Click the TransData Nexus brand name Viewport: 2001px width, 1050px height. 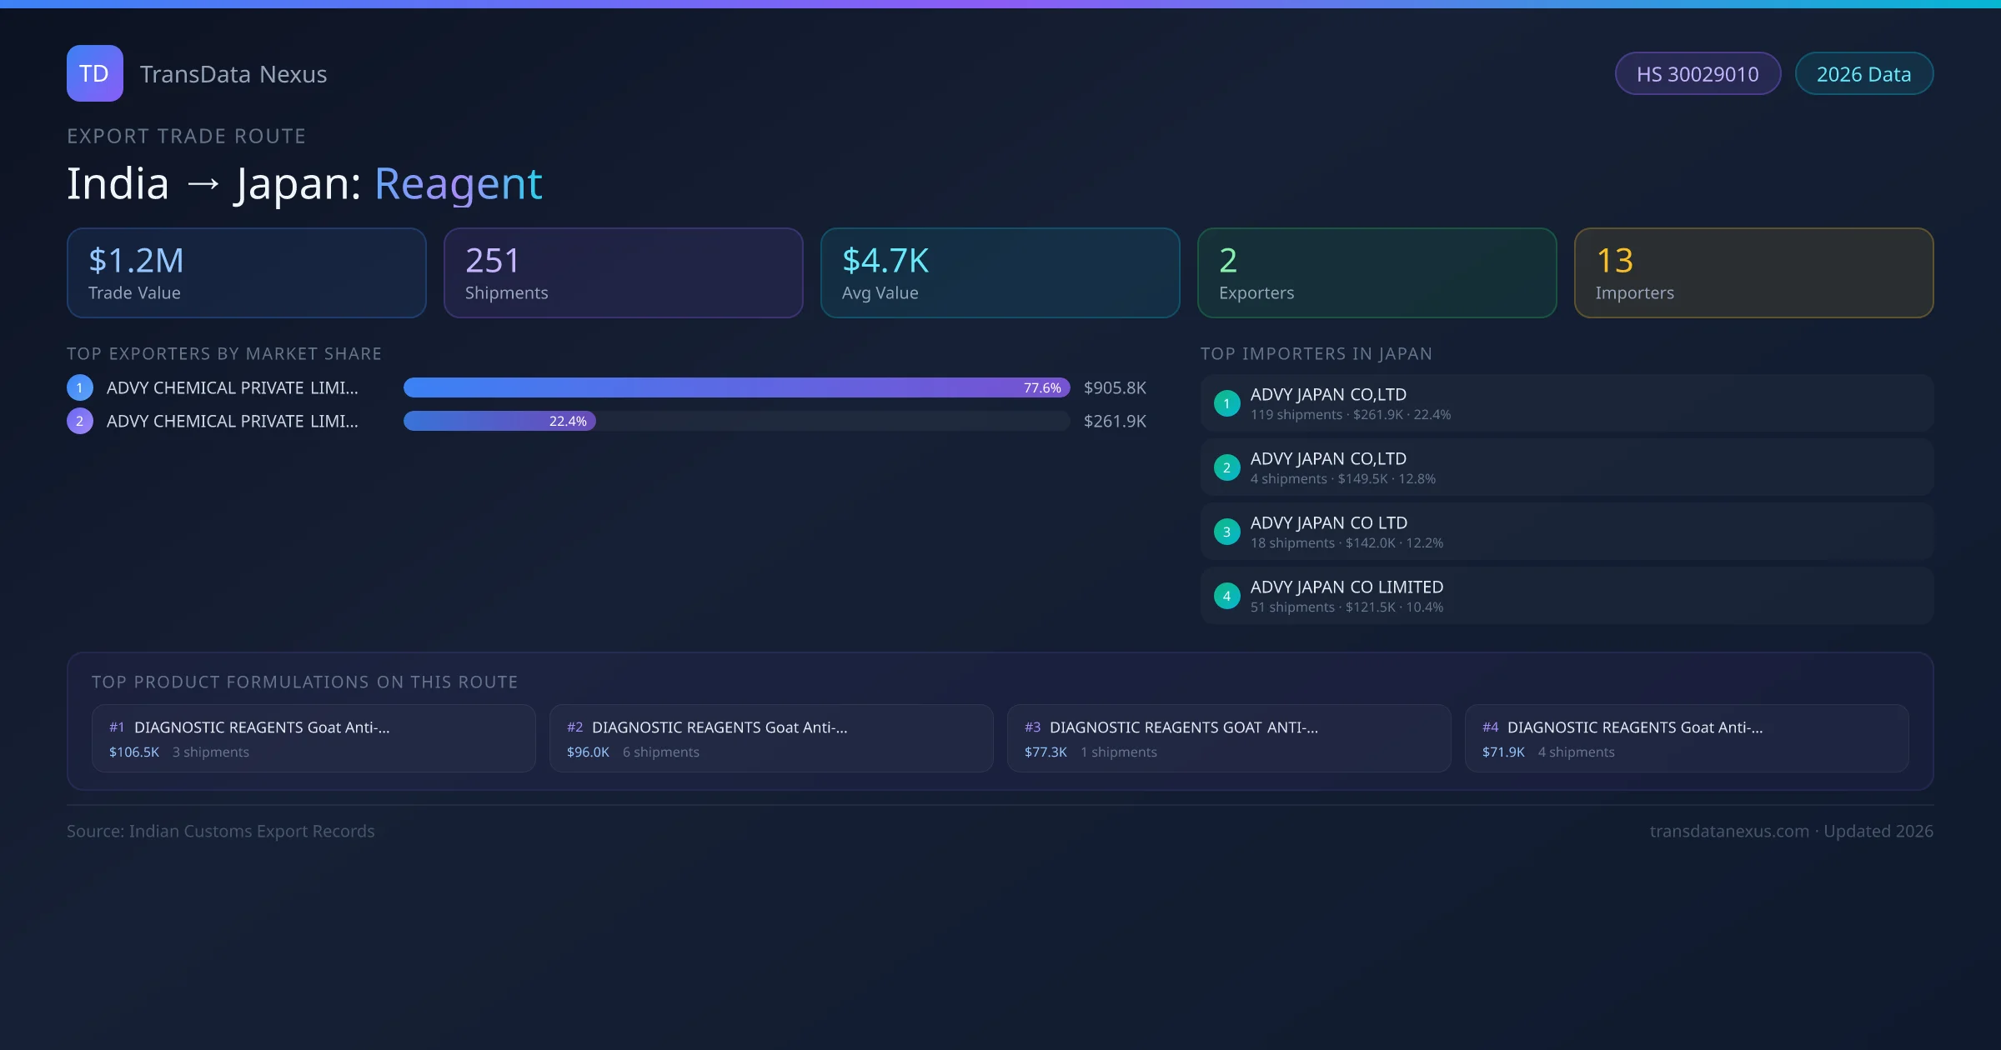tap(233, 74)
